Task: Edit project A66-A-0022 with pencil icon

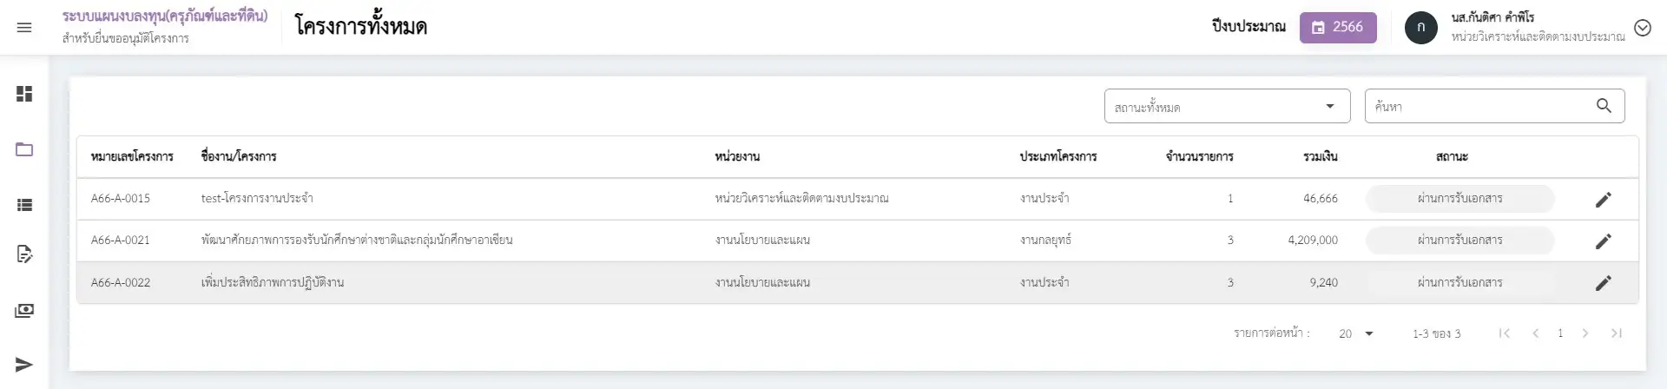Action: pyautogui.click(x=1603, y=282)
